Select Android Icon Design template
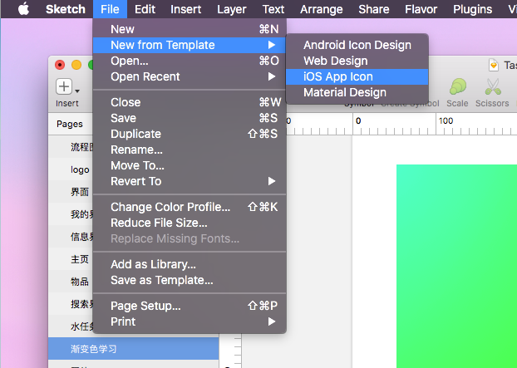This screenshot has width=517, height=368. 357,45
